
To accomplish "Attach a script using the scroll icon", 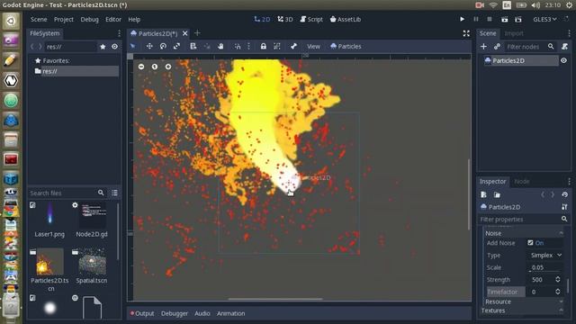I will pos(564,47).
